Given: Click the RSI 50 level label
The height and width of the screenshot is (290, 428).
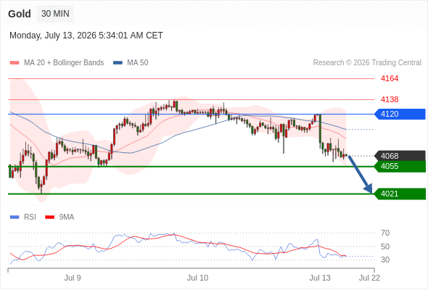Looking at the screenshot, I should coord(385,246).
